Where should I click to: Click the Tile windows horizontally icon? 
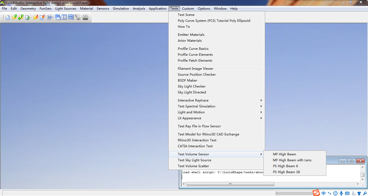pyautogui.click(x=71, y=17)
